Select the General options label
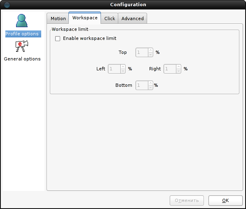The width and height of the screenshot is (246, 209). [22, 59]
